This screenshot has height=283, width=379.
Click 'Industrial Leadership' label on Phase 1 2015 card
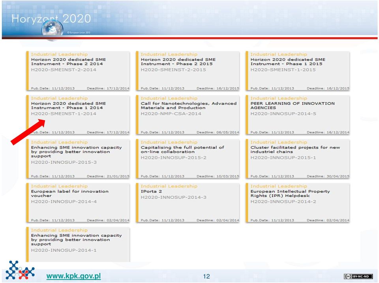point(279,55)
